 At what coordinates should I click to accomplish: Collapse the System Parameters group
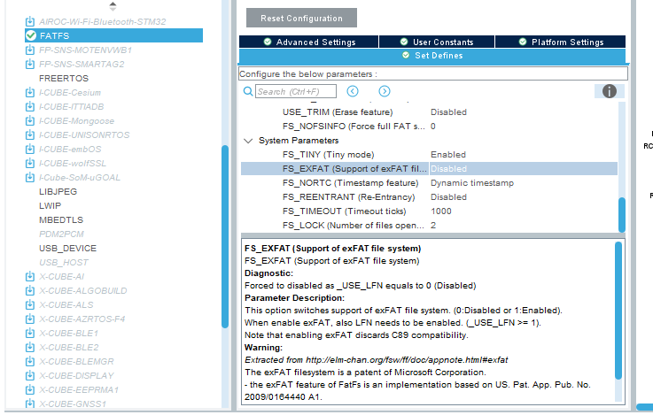coord(248,141)
